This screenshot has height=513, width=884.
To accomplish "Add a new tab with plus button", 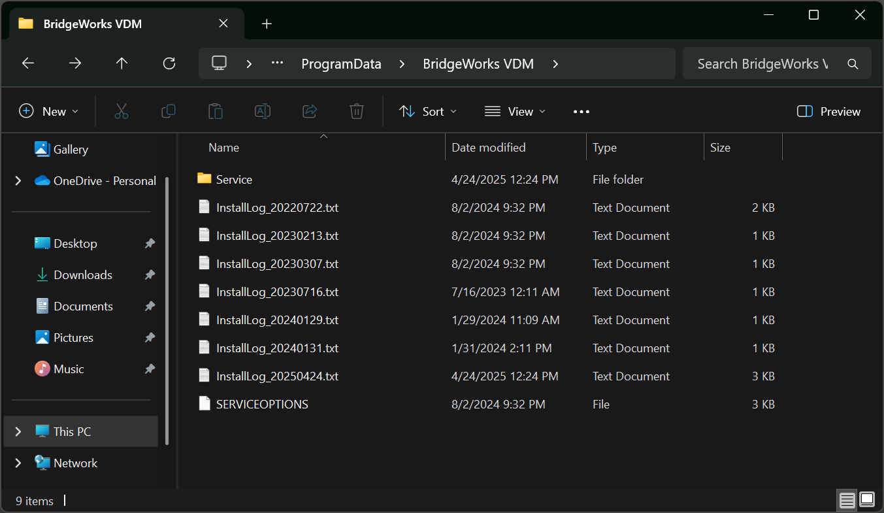I will pyautogui.click(x=267, y=24).
